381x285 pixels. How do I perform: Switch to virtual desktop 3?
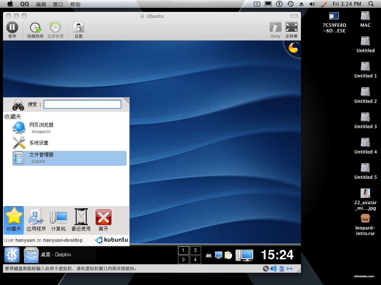tap(184, 260)
